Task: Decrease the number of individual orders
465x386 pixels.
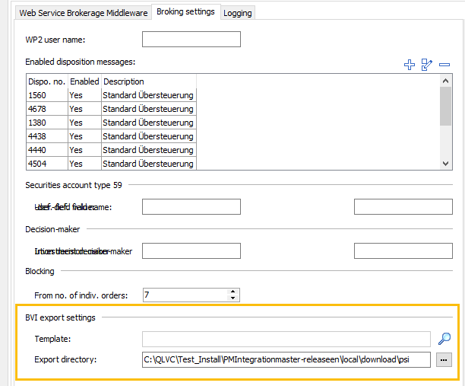Action: pos(233,298)
